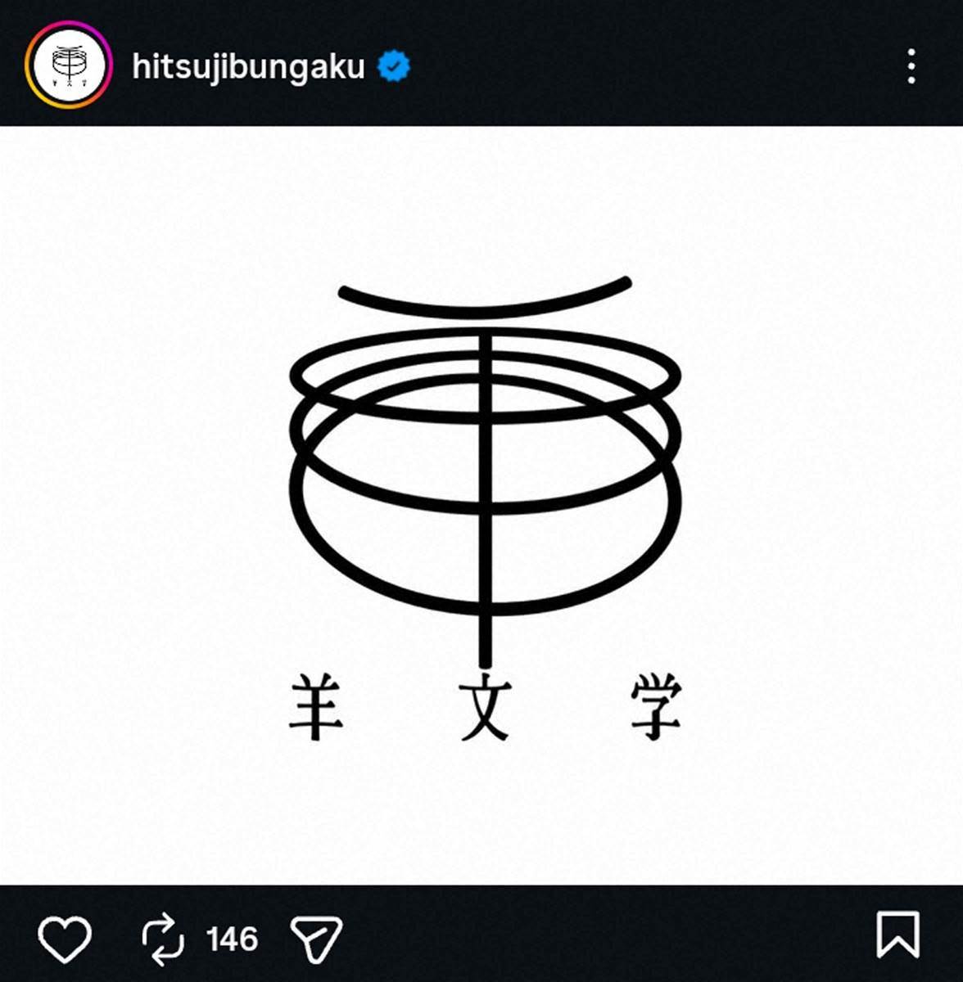
Task: Click the 学 character in the image
Action: pyautogui.click(x=656, y=706)
